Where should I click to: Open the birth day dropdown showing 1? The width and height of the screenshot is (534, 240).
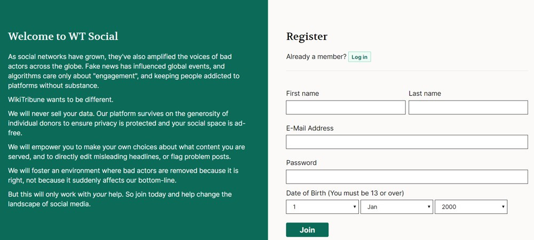tap(322, 207)
